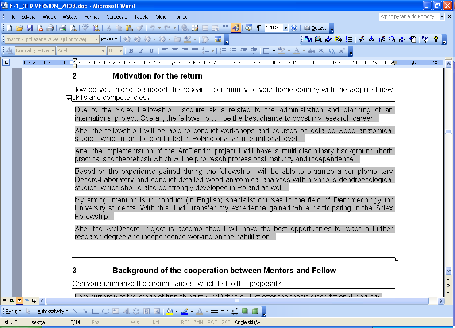Click the Styles and Formatting icon

[x=9, y=51]
